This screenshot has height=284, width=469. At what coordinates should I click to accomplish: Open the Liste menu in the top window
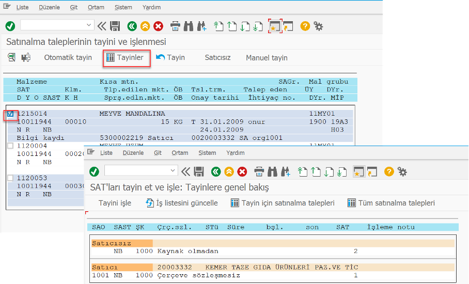[x=22, y=7]
